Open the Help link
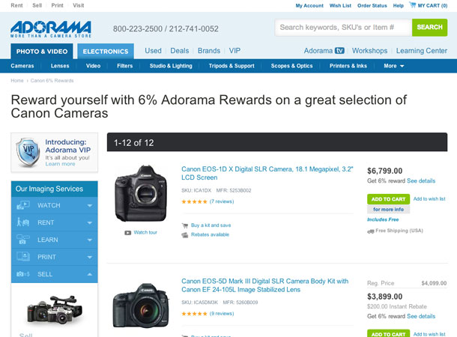The height and width of the screenshot is (337, 457). tap(398, 5)
